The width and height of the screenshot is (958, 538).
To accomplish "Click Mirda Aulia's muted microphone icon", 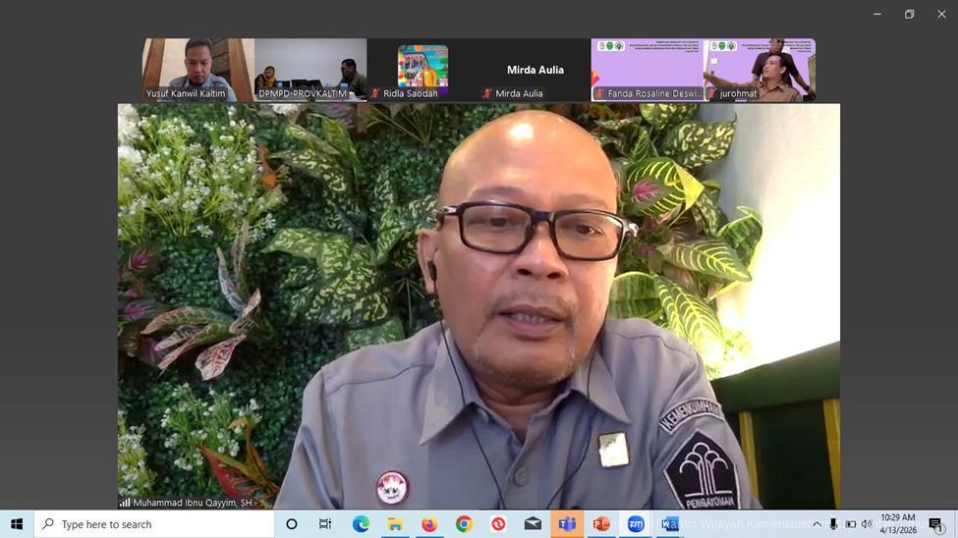I will (487, 93).
